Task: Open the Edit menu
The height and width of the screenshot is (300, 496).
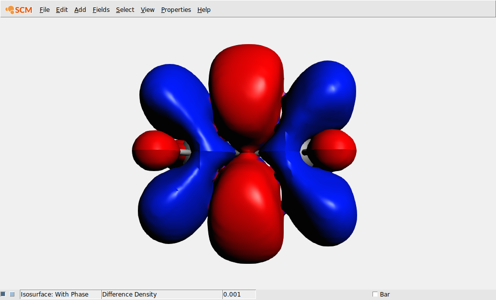Action: [x=62, y=9]
